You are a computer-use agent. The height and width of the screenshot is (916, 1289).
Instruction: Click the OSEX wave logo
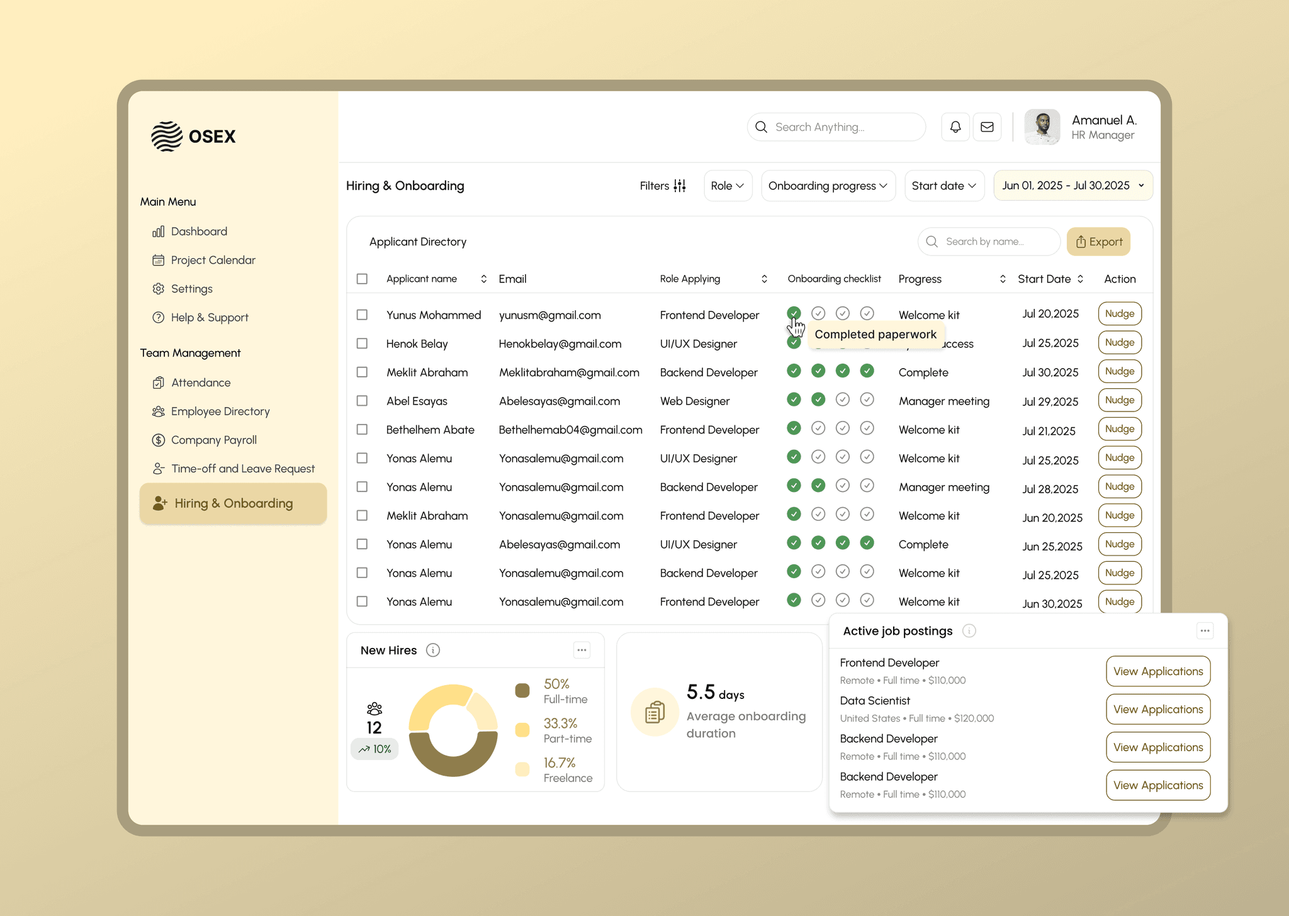pos(167,136)
